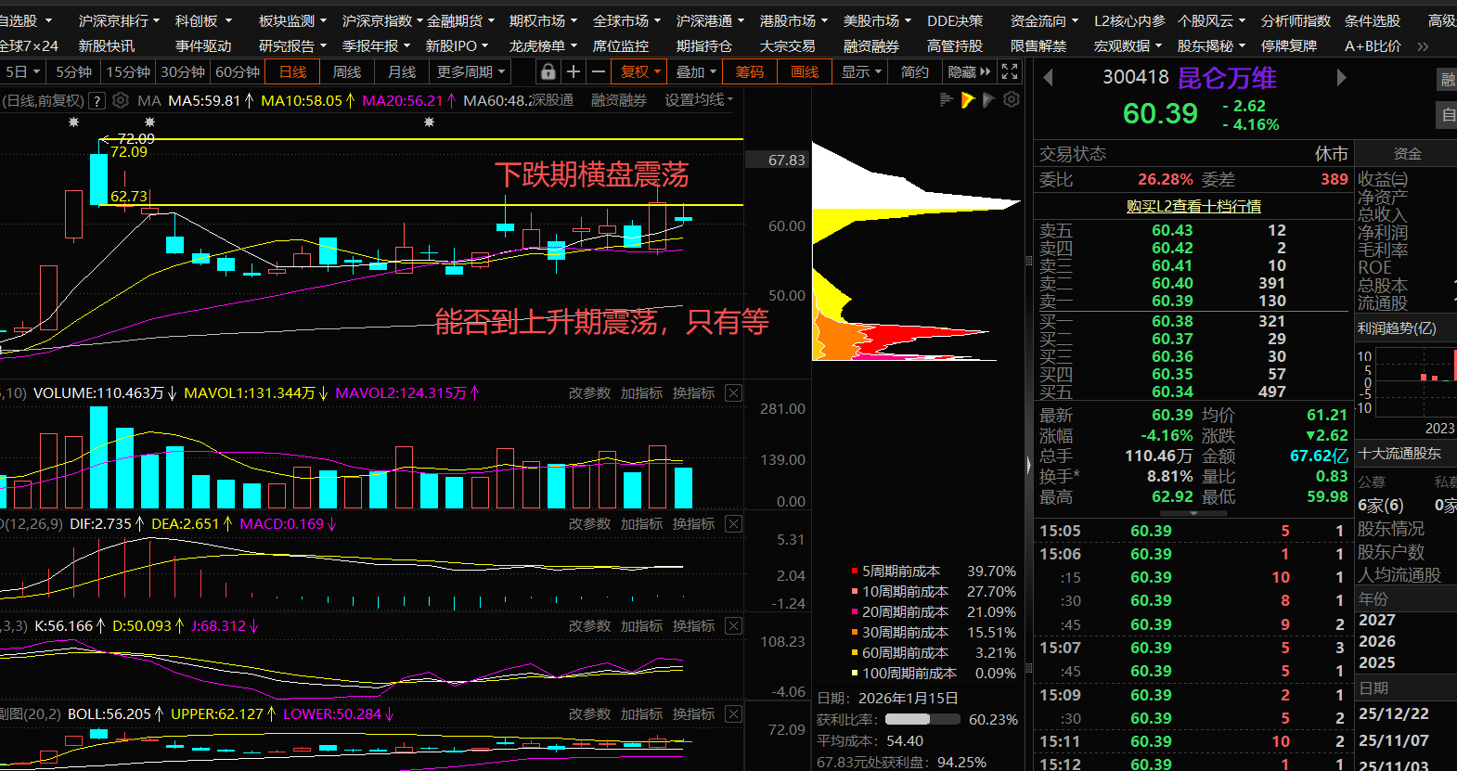Click the first star event marker on chart

[x=74, y=122]
